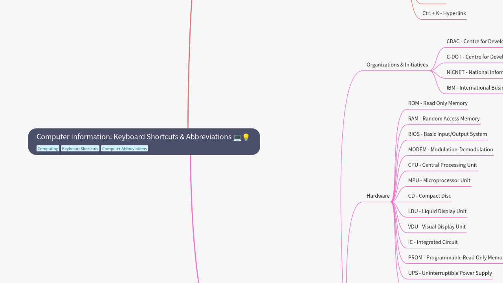Select the CDAC node
Image resolution: width=503 pixels, height=283 pixels.
[x=475, y=41]
